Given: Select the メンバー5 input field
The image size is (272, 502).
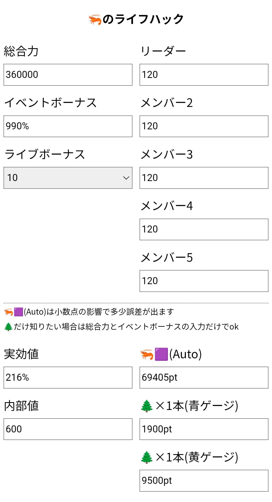Looking at the screenshot, I should pos(204,281).
